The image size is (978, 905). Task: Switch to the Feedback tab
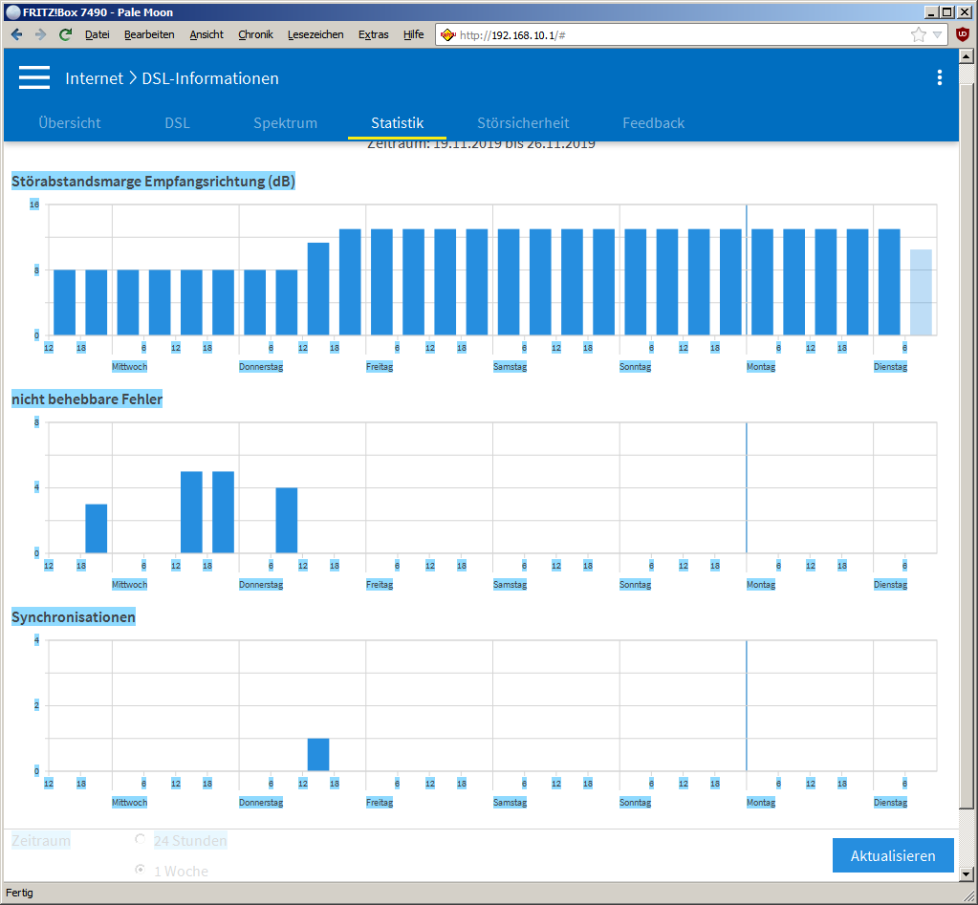(x=654, y=122)
